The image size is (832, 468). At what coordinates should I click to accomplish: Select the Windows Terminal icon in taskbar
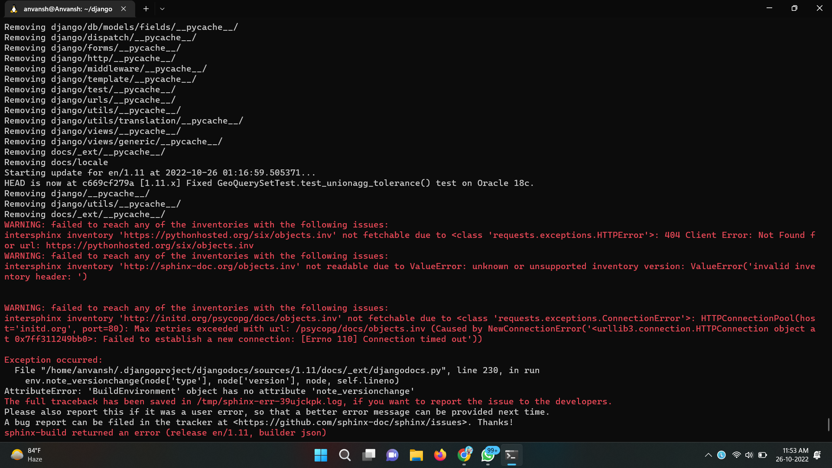(511, 455)
